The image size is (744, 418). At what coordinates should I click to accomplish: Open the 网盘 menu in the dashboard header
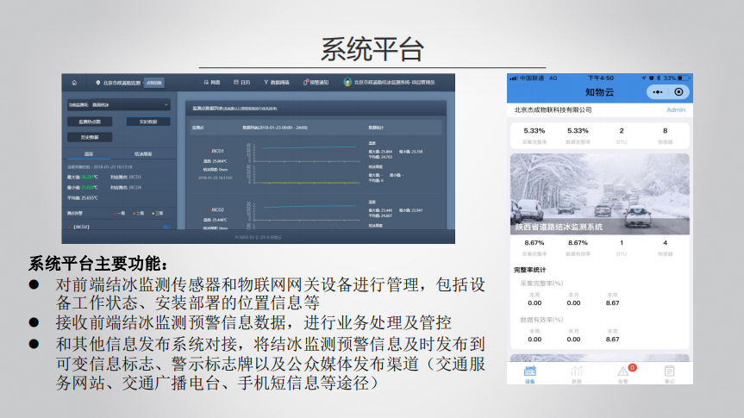point(212,83)
